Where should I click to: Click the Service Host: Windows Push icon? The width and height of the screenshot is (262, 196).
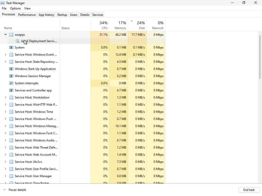(11, 119)
